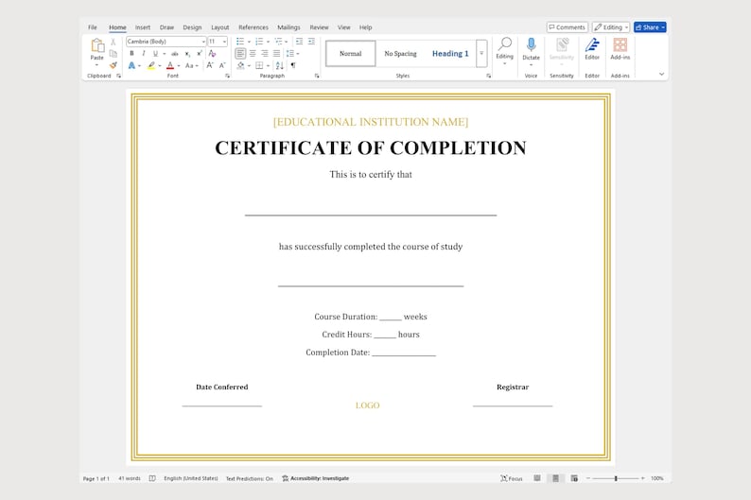Toggle Align Right paragraph alignment
Viewport: 751px width, 500px height.
click(x=265, y=54)
